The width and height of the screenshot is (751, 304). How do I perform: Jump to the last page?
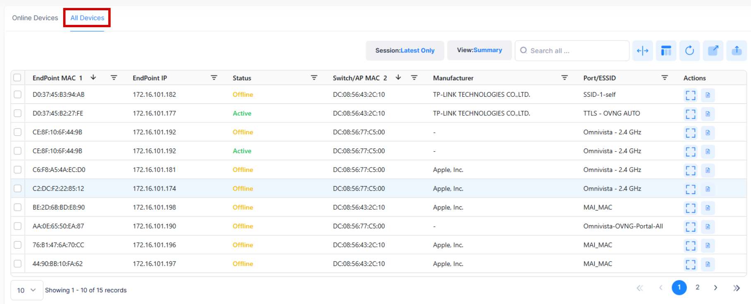tap(736, 288)
